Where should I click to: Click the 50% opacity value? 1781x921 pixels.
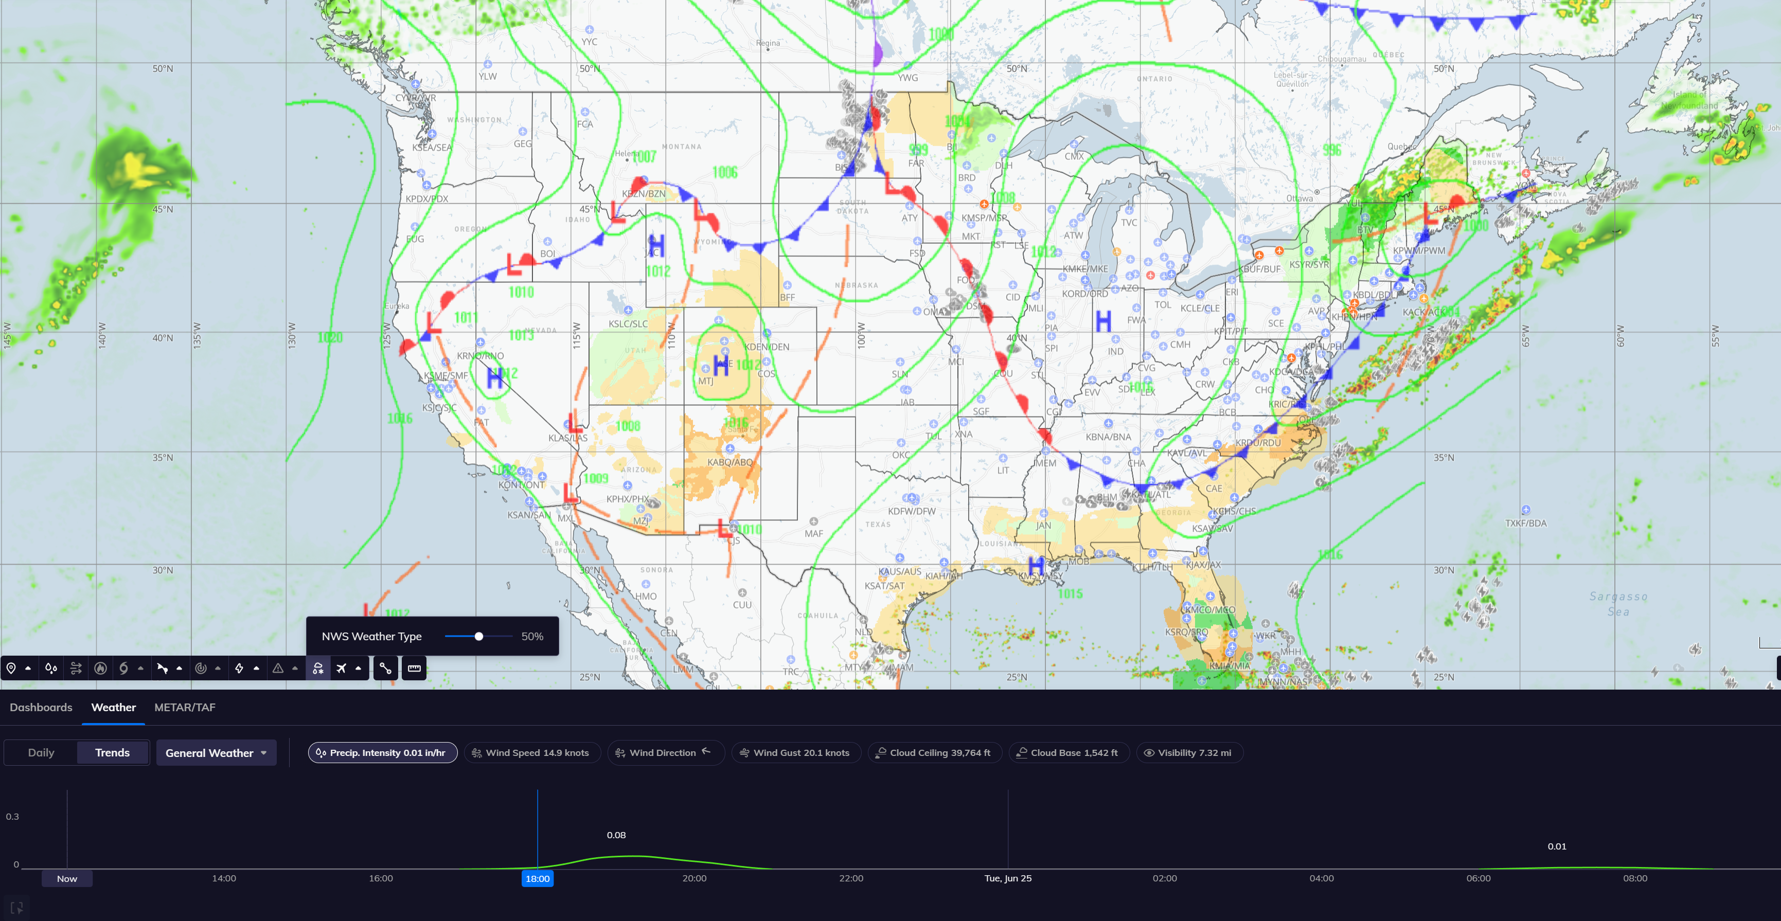click(531, 636)
